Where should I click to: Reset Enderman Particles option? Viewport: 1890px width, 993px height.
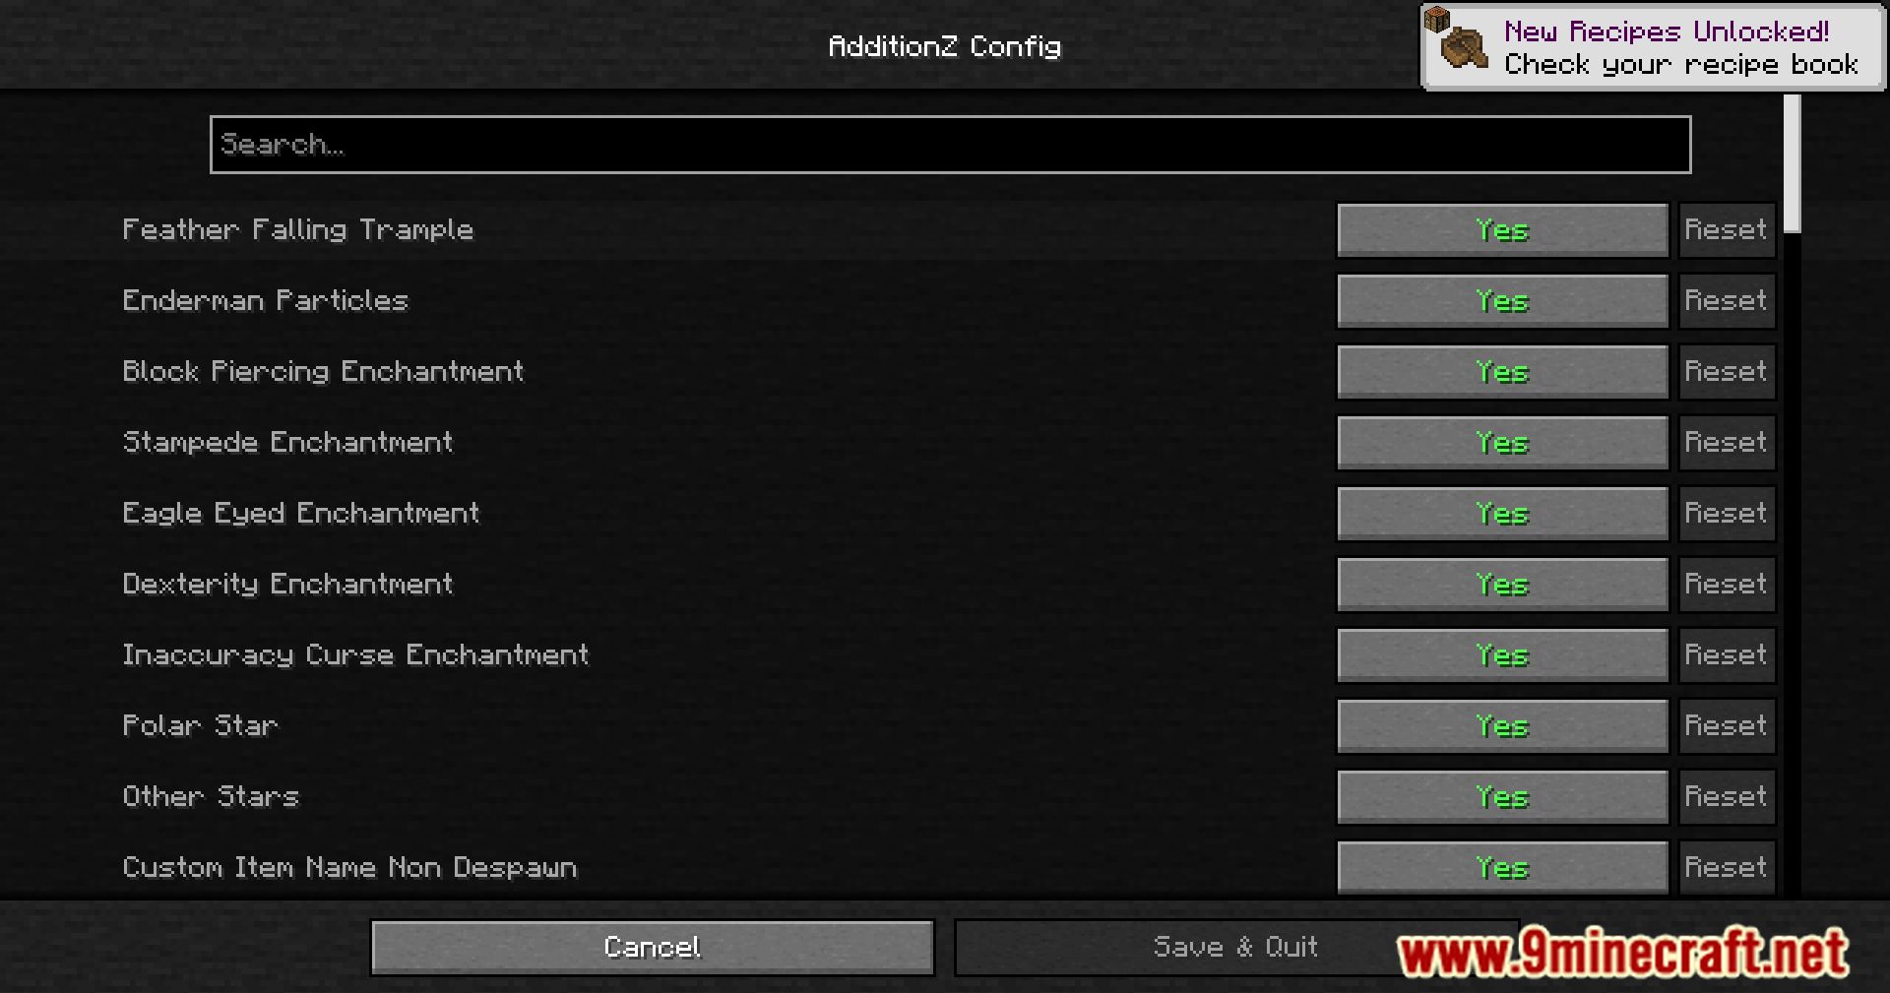pos(1727,301)
